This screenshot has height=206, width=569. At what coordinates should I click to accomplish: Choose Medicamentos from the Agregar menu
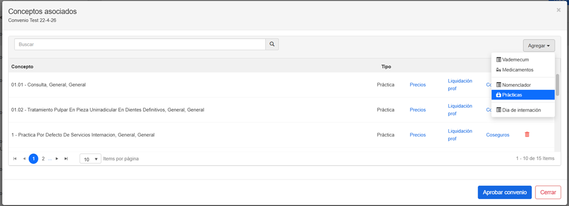(523, 69)
